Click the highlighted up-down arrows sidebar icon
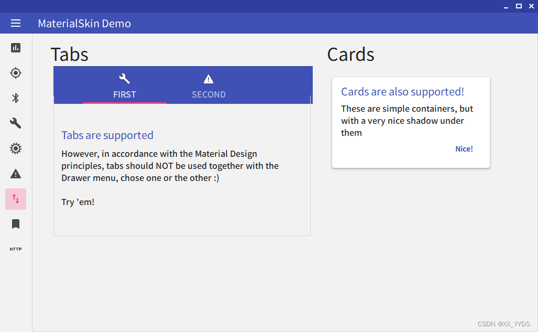The image size is (538, 332). click(16, 199)
